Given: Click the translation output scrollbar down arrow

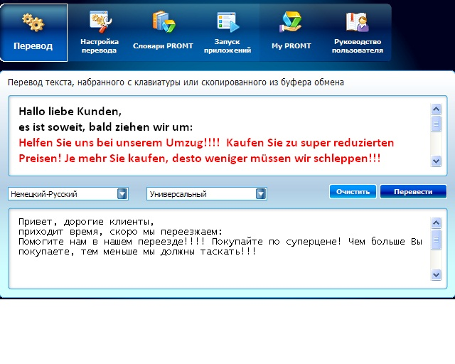Looking at the screenshot, I should coord(436,274).
